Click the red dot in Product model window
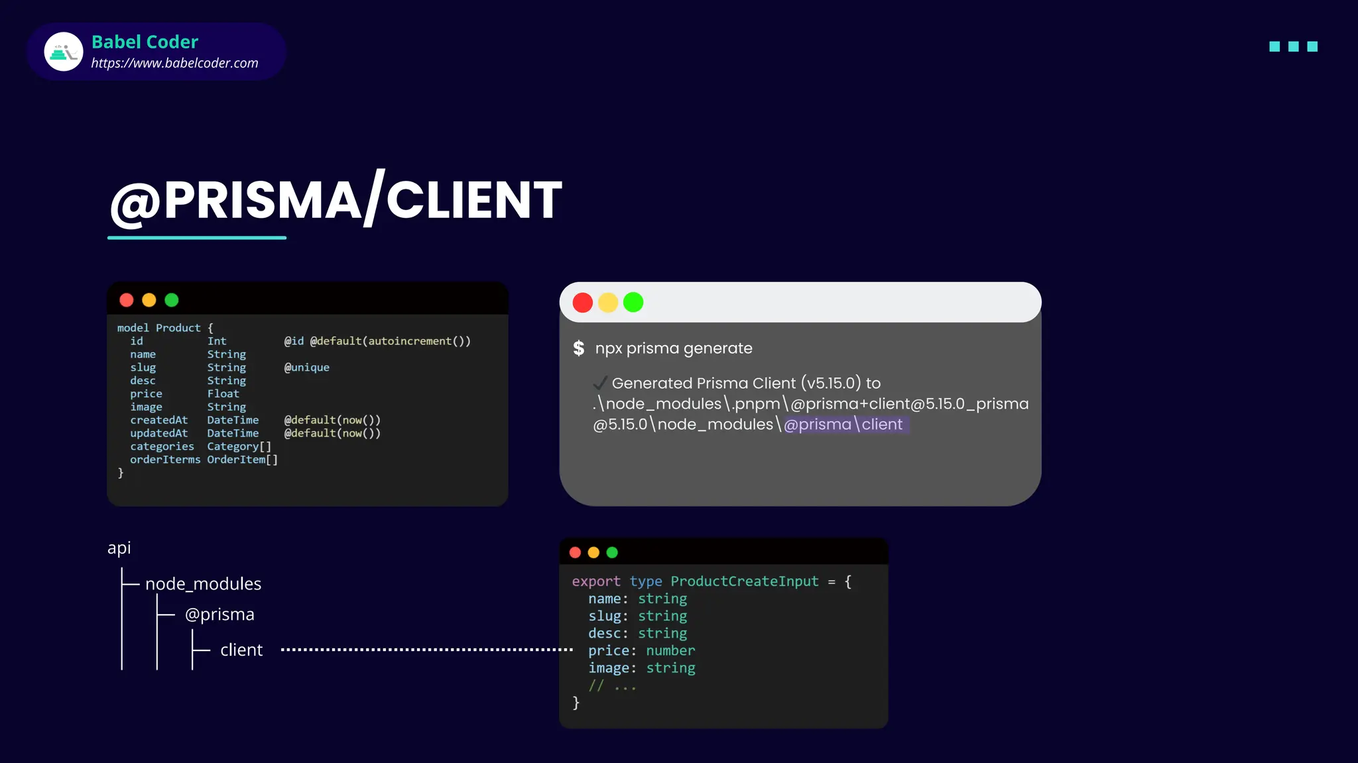This screenshot has height=763, width=1358. pos(127,300)
